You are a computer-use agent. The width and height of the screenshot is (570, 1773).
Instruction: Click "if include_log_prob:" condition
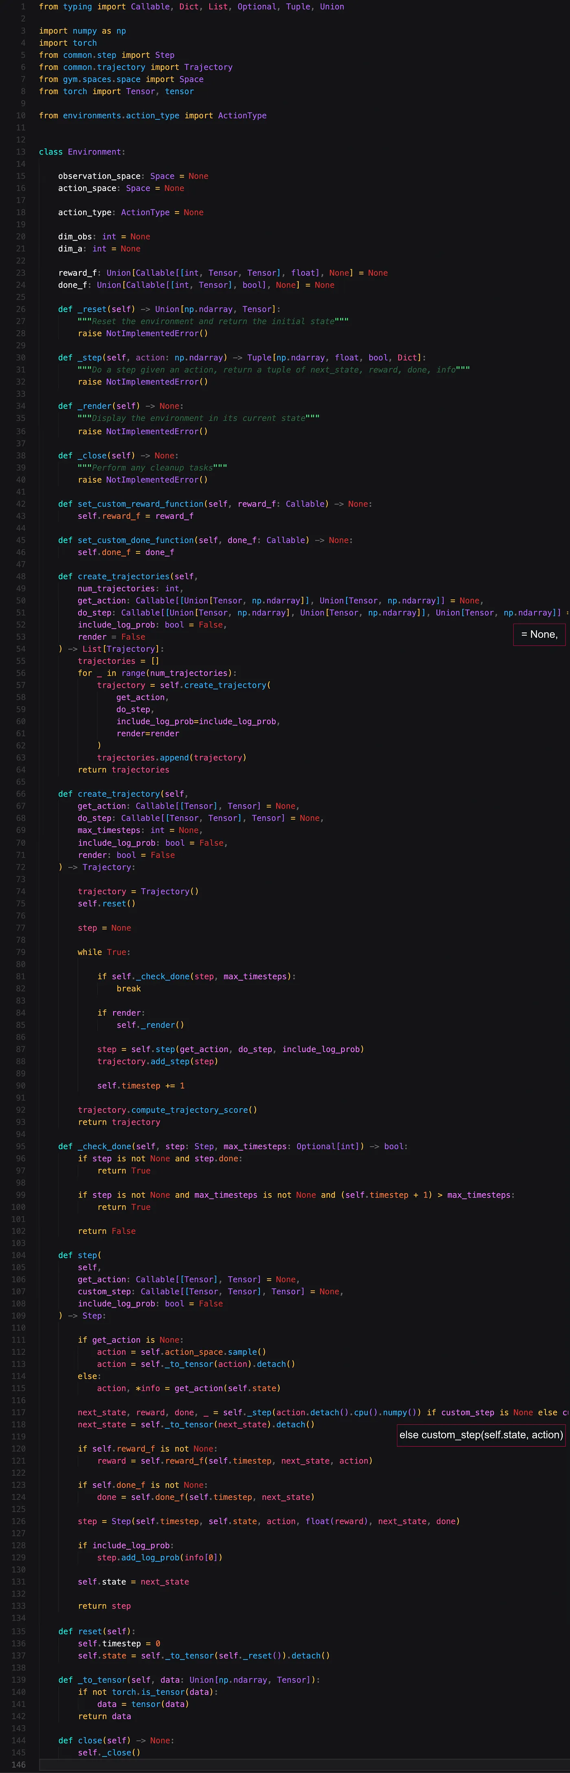126,1546
